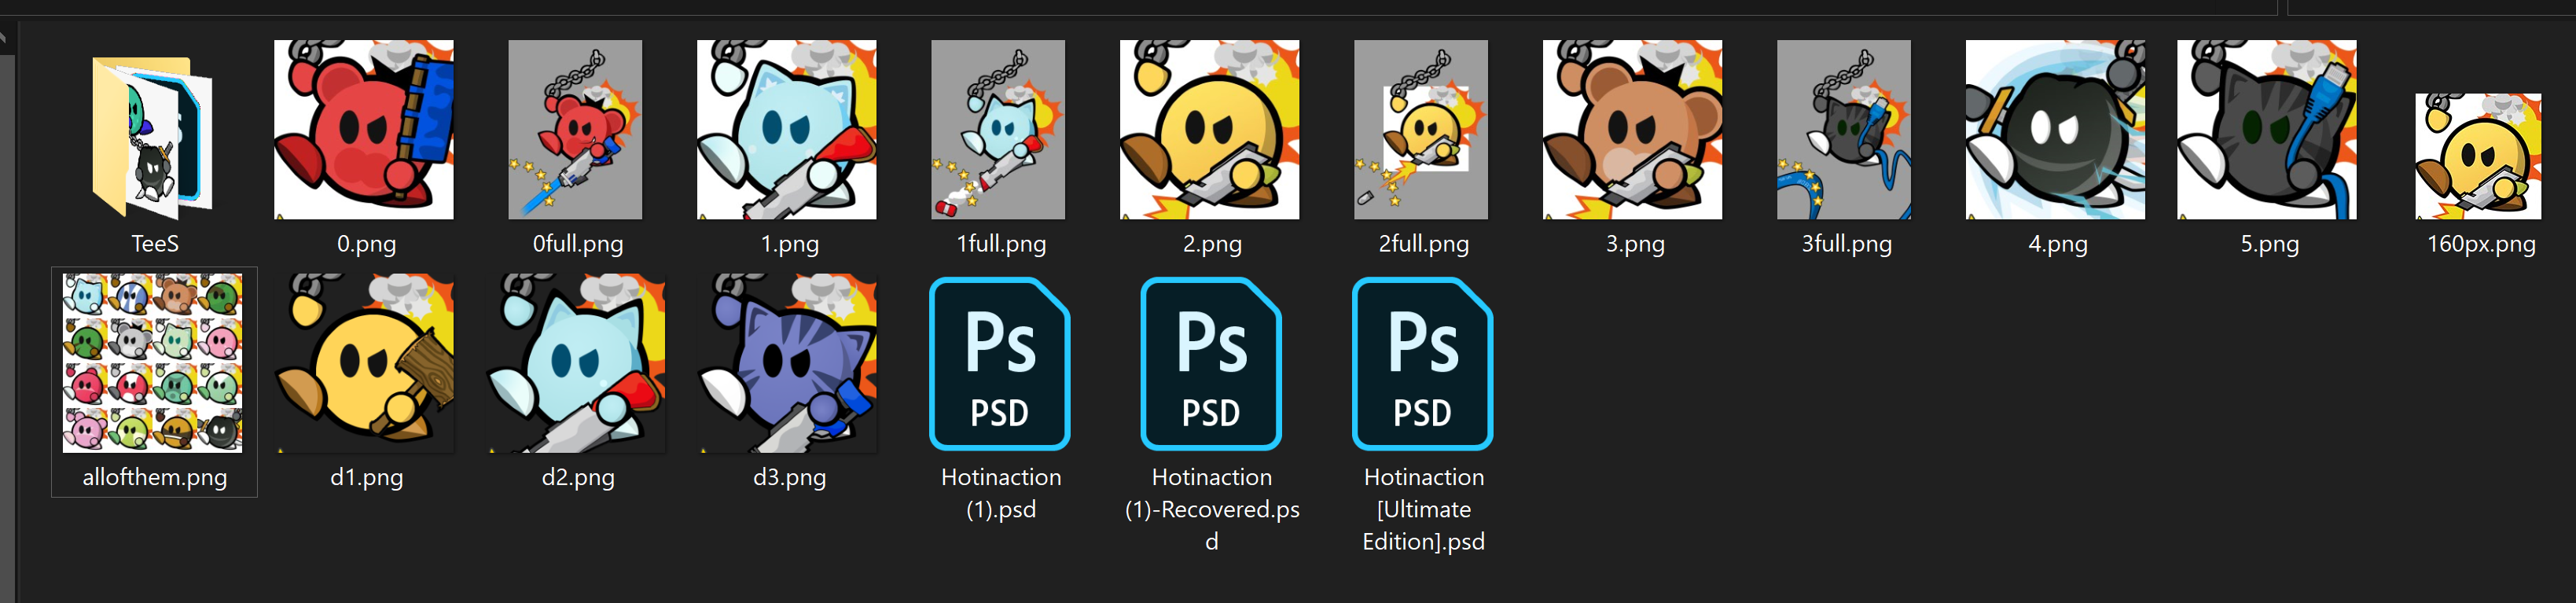
Task: Click the file name '1.png'
Action: [x=789, y=244]
